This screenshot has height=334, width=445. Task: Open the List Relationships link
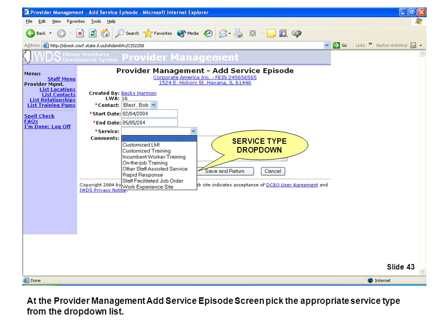click(x=52, y=100)
